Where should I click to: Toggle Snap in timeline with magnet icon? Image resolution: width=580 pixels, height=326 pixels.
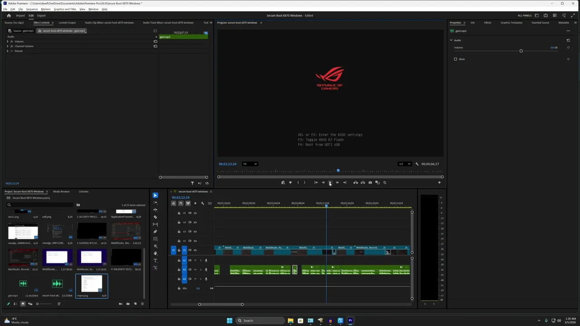[180, 203]
